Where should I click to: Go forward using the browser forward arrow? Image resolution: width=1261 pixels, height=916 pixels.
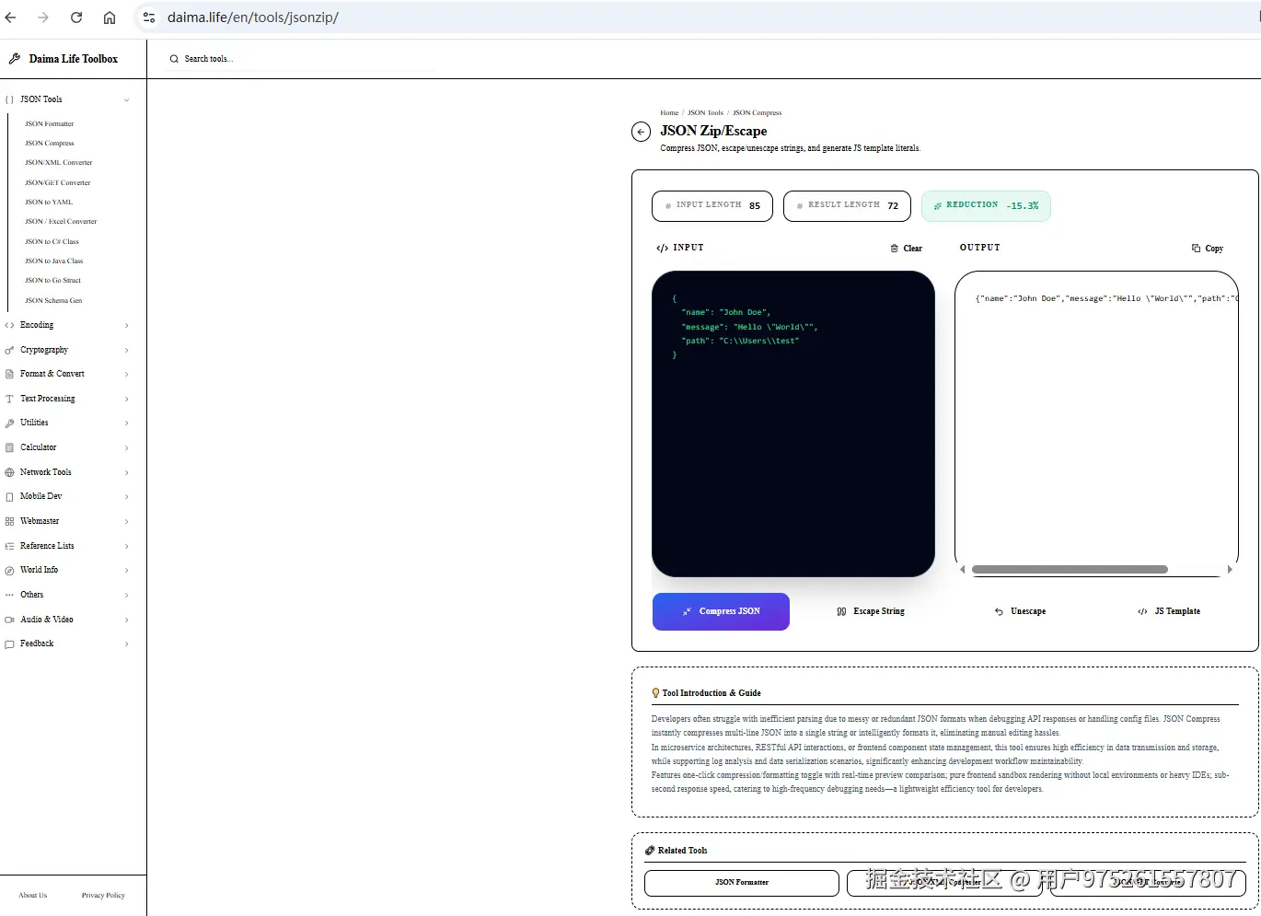pos(43,17)
